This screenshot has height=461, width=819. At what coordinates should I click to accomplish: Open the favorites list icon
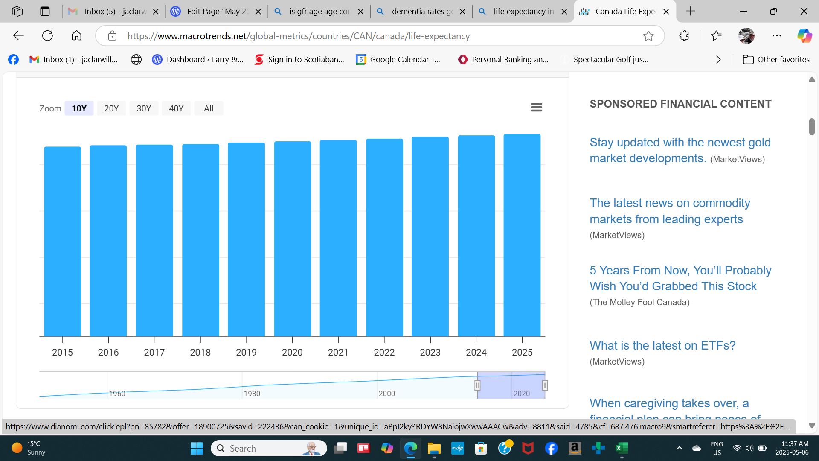716,36
